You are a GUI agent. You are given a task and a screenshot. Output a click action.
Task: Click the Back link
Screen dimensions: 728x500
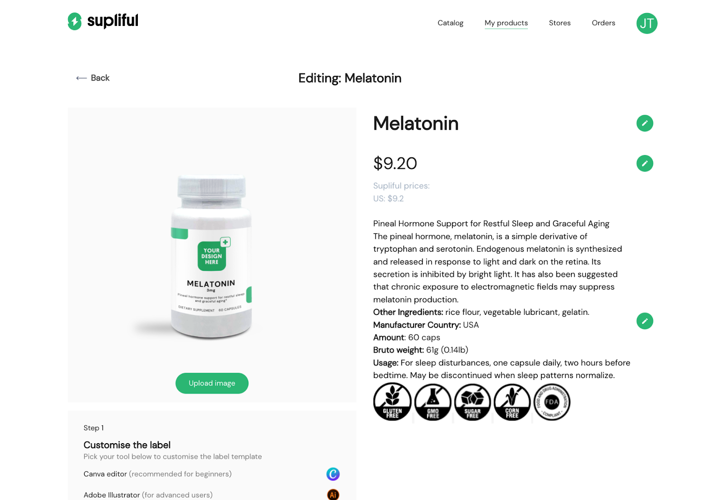point(100,78)
